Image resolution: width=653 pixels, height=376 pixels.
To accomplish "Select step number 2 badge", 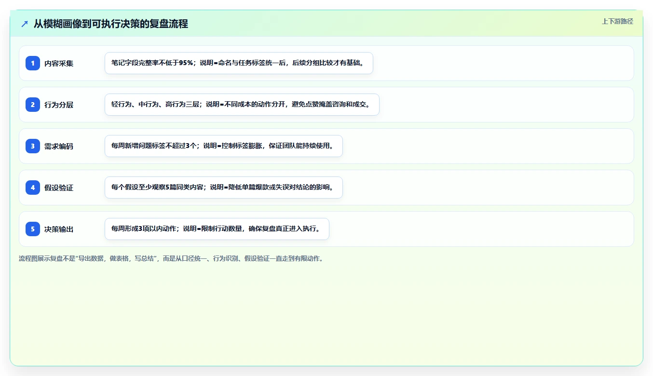I will pos(33,105).
